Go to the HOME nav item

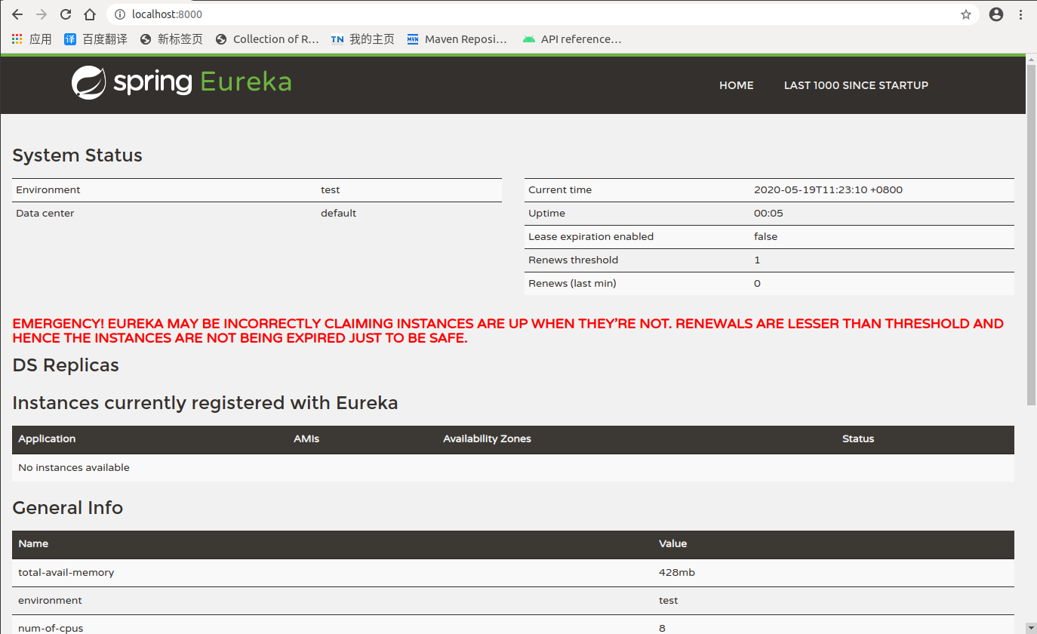pos(737,85)
